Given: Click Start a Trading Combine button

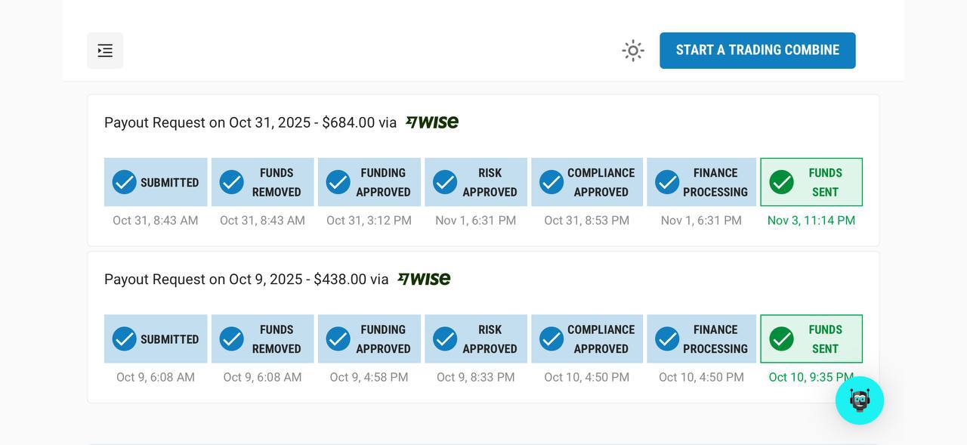Looking at the screenshot, I should click(x=757, y=51).
